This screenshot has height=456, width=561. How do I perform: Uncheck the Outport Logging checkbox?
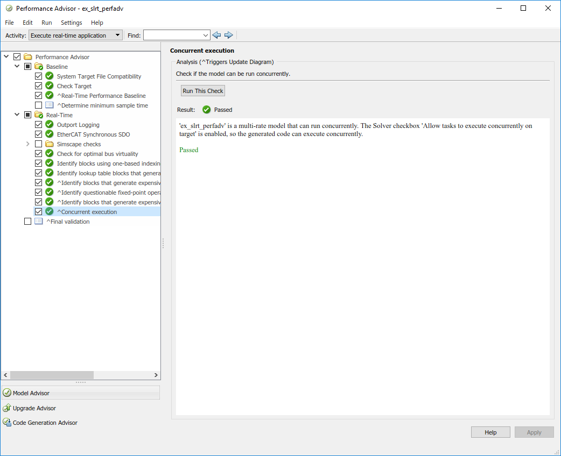tap(38, 124)
